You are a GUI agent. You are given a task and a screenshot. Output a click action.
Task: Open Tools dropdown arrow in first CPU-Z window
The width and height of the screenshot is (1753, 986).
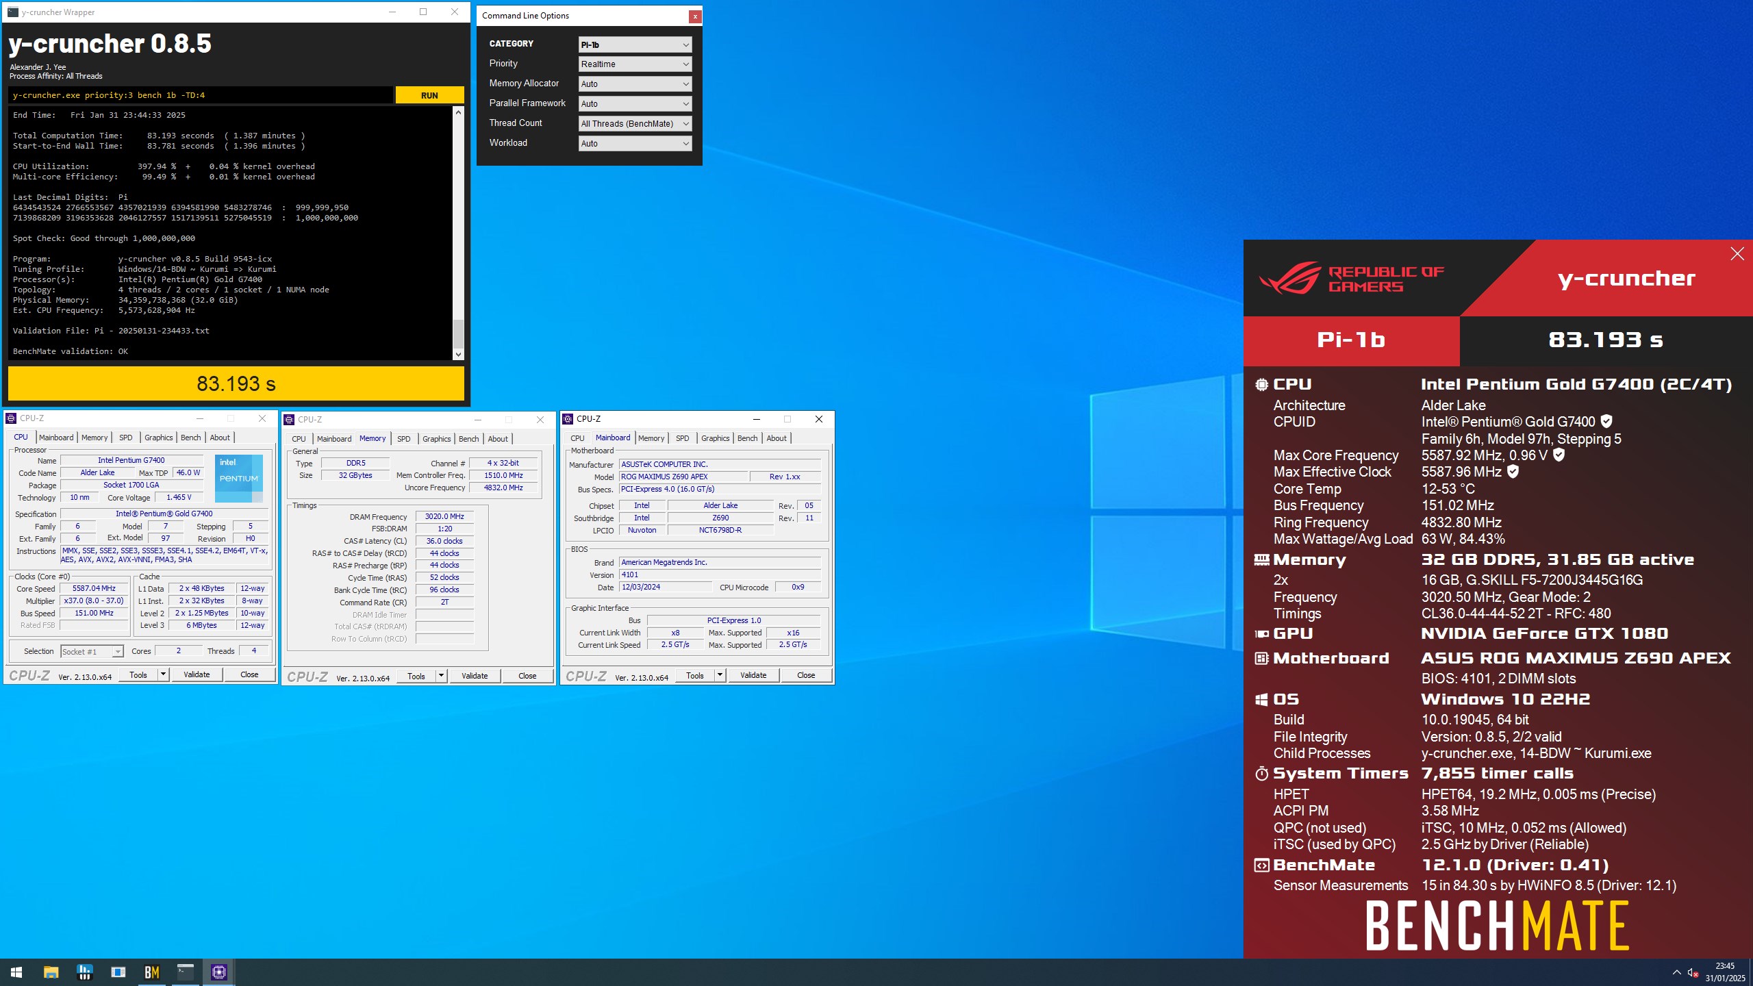point(163,674)
